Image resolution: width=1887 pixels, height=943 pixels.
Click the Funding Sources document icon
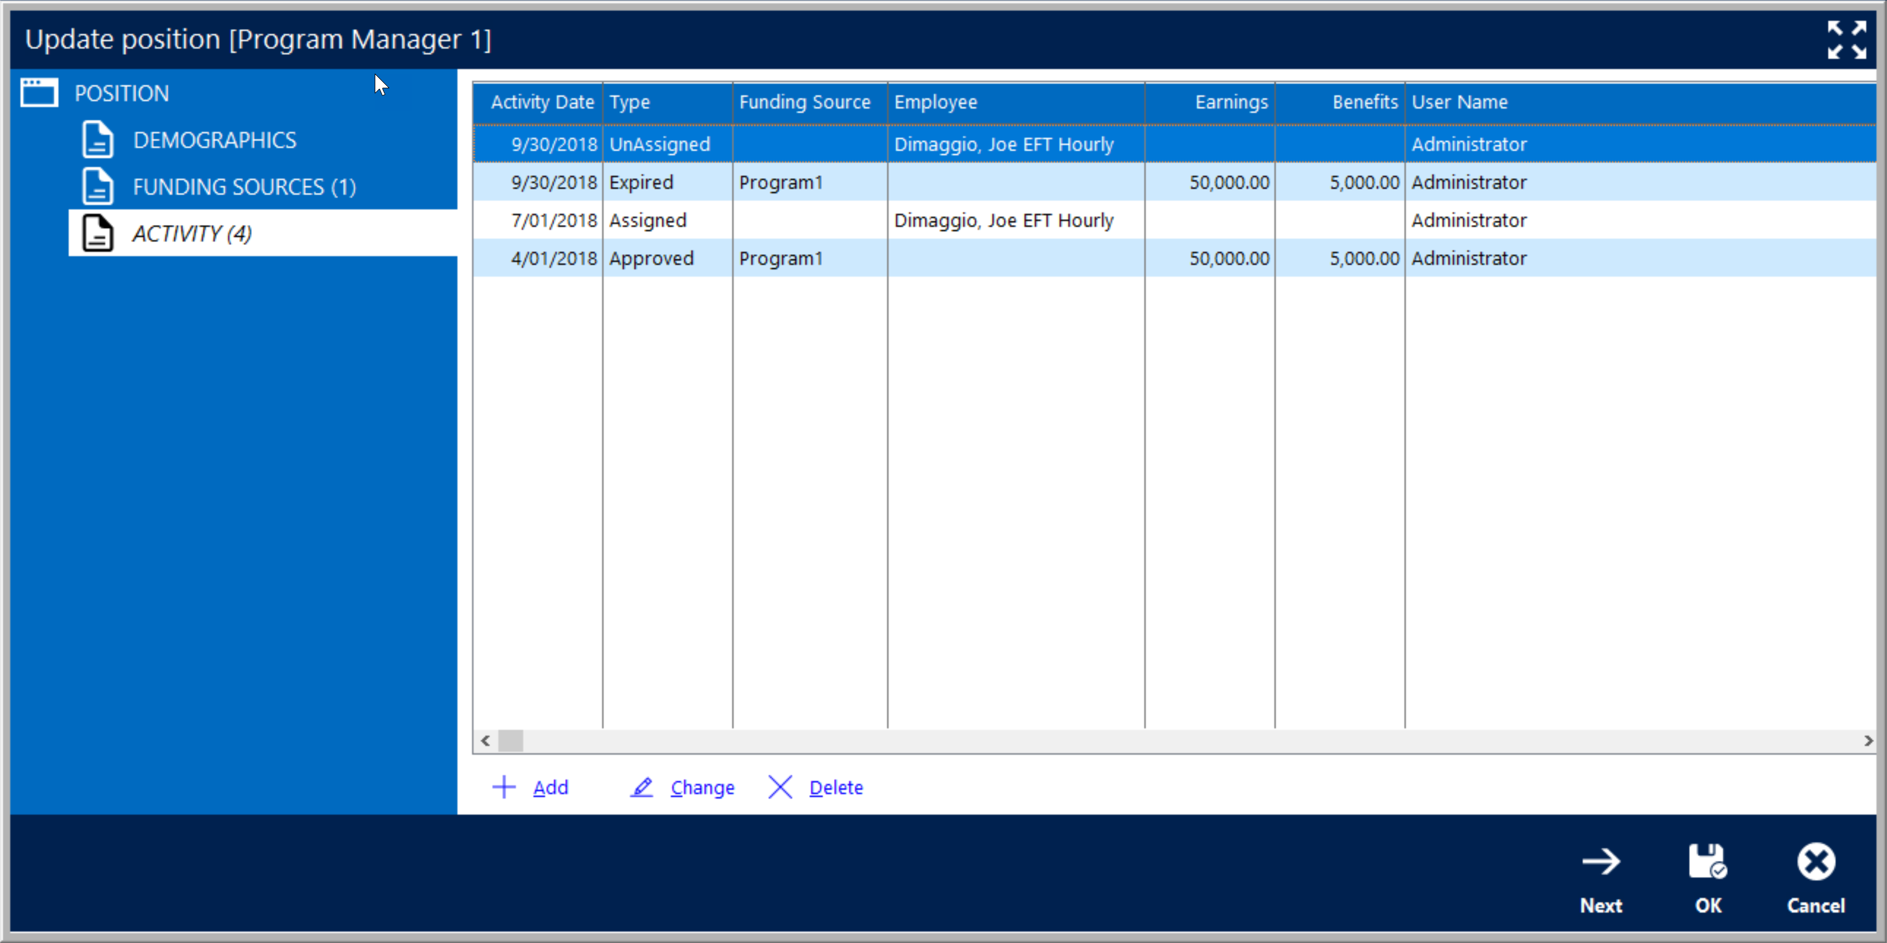point(98,186)
